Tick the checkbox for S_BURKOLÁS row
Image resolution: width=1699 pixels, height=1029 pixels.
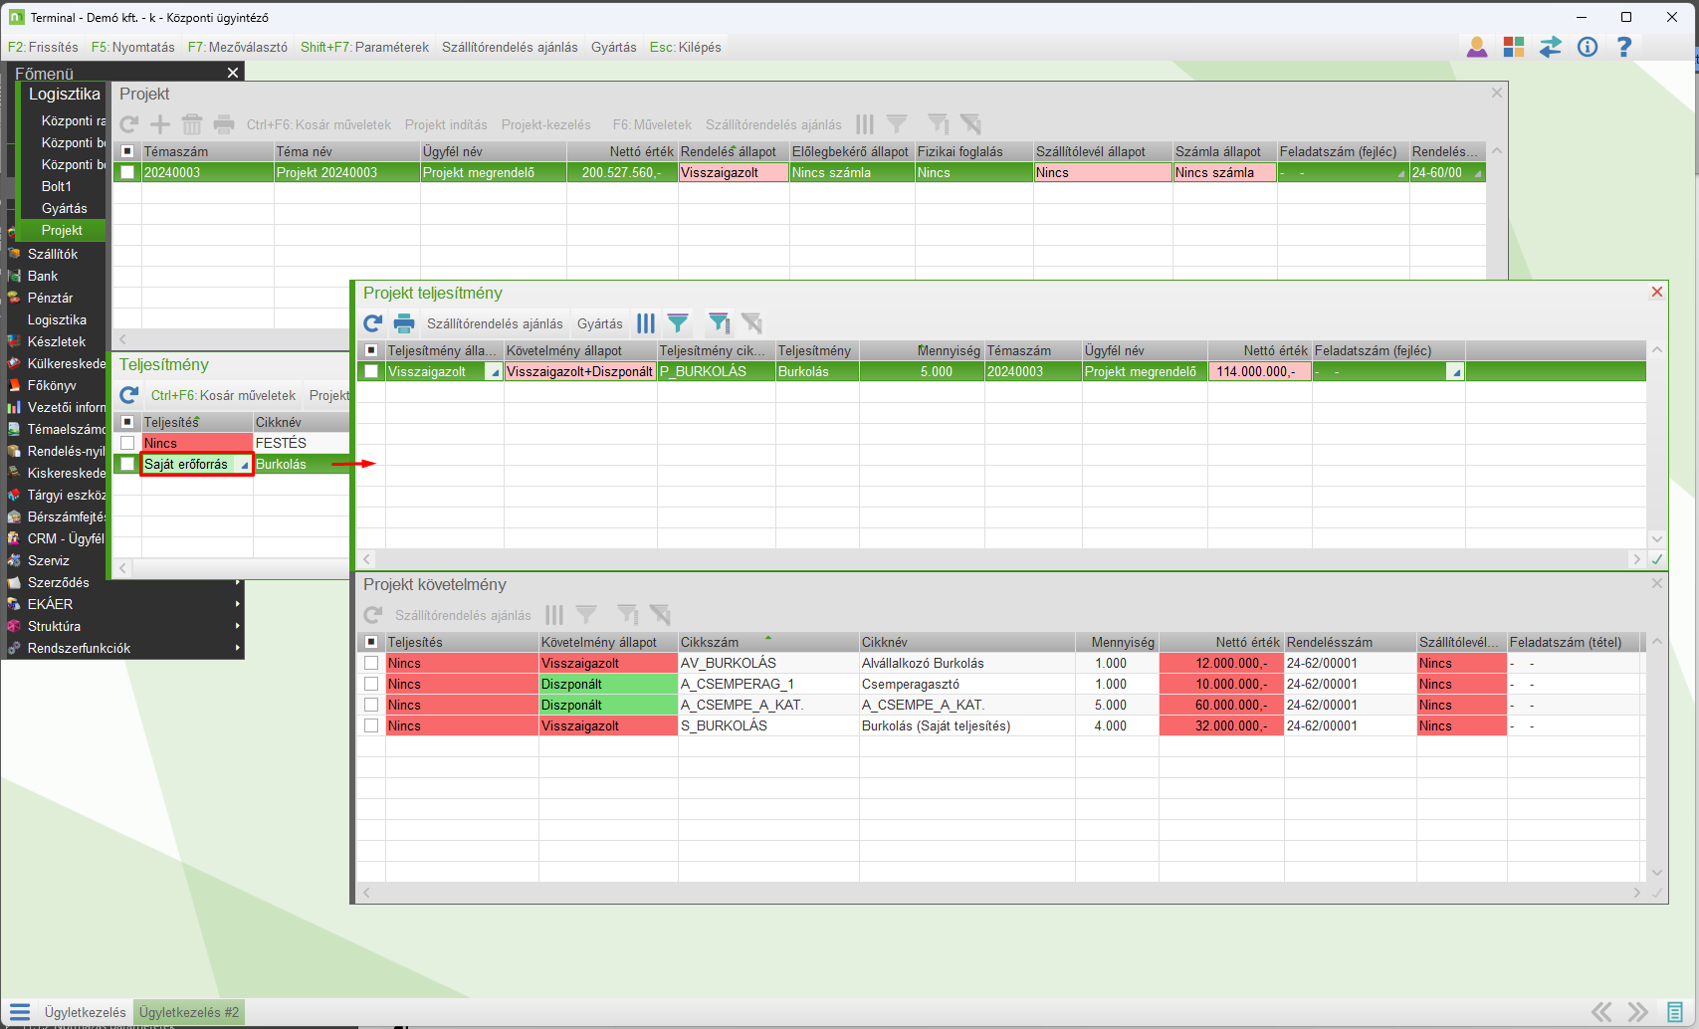371,725
